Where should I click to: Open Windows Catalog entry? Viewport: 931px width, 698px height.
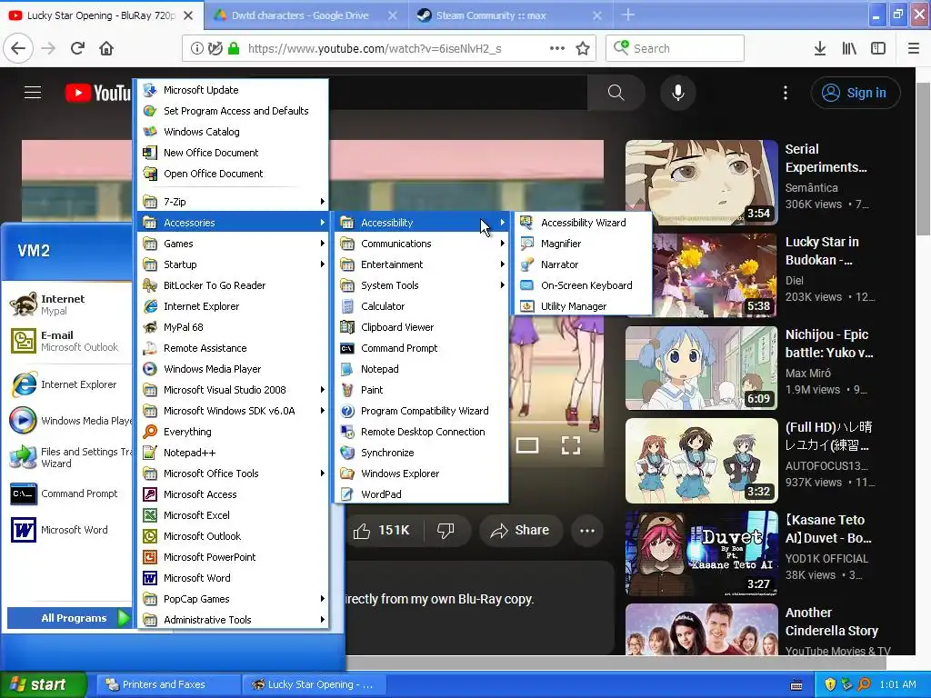tap(234, 132)
